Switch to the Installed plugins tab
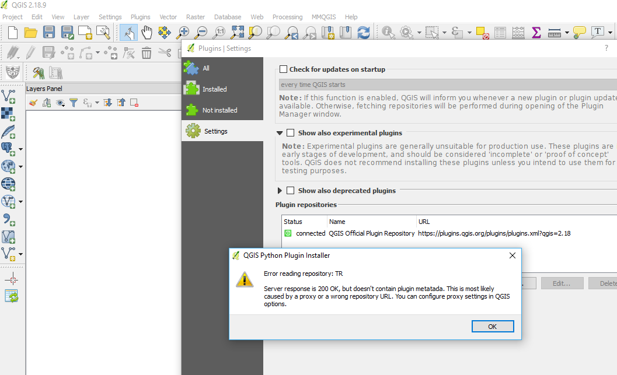 222,89
